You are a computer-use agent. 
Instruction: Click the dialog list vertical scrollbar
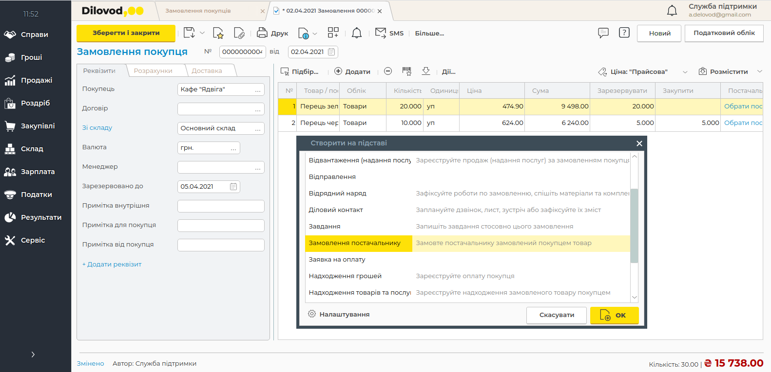[634, 226]
